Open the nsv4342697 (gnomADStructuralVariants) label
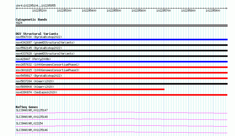 tap(45, 42)
